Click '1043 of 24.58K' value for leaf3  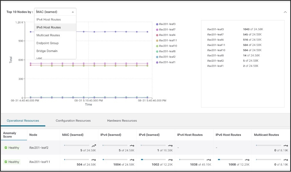[253, 29]
